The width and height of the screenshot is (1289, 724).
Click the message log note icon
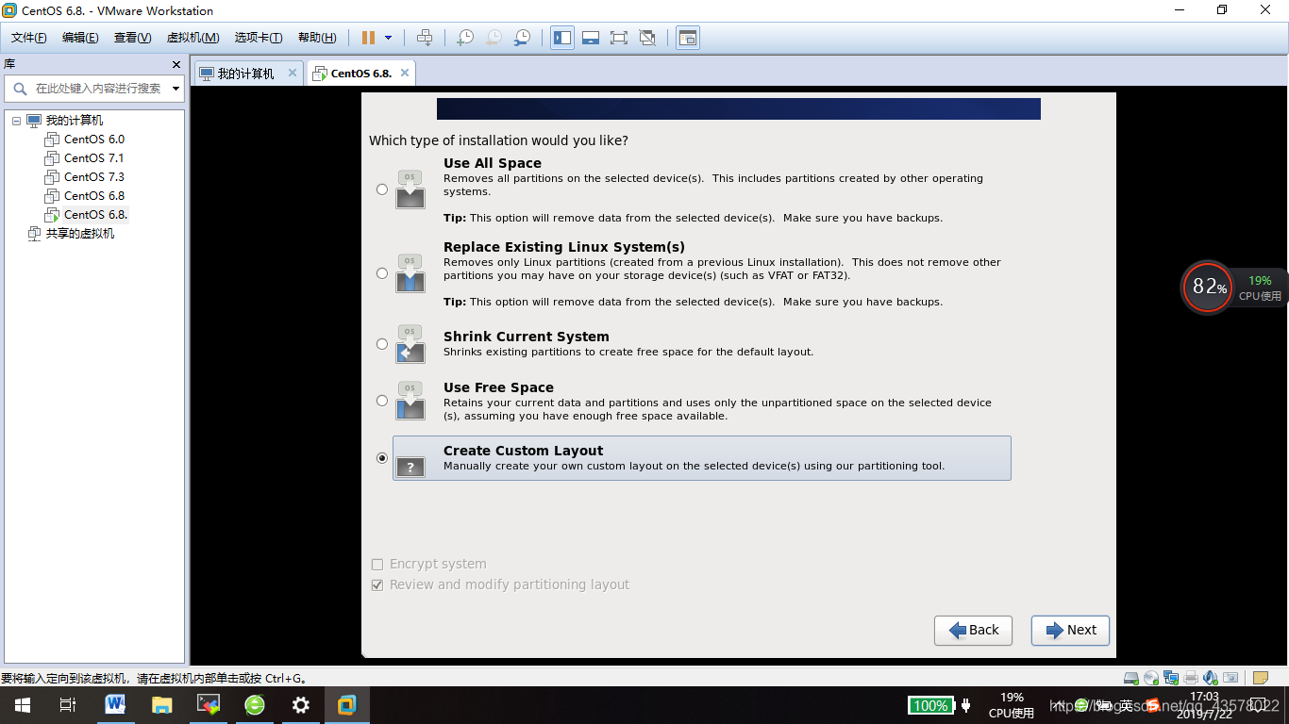tap(1260, 678)
